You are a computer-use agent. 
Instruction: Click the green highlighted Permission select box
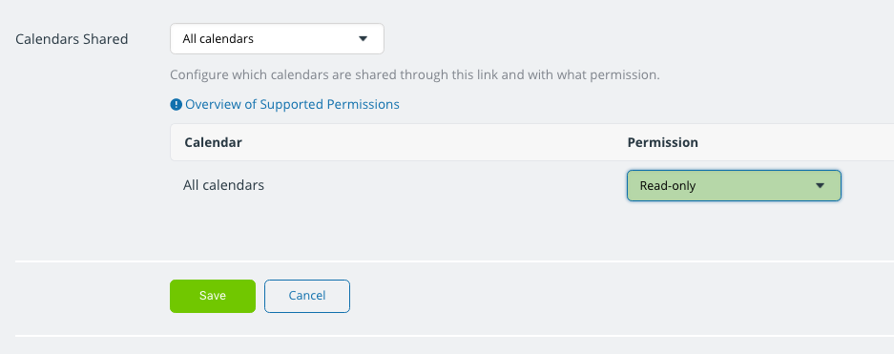734,186
